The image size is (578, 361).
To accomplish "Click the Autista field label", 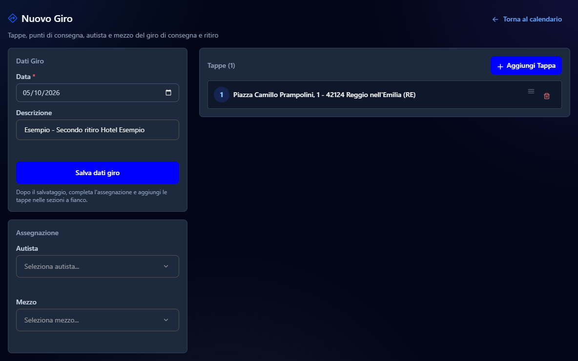I will coord(27,248).
